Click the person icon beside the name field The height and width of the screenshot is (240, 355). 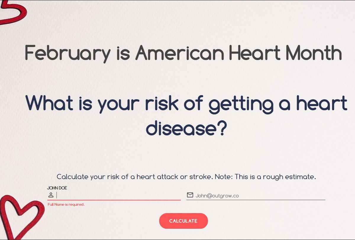51,195
